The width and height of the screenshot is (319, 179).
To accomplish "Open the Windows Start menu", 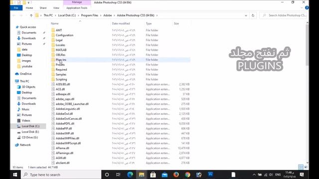I will pos(15,175).
